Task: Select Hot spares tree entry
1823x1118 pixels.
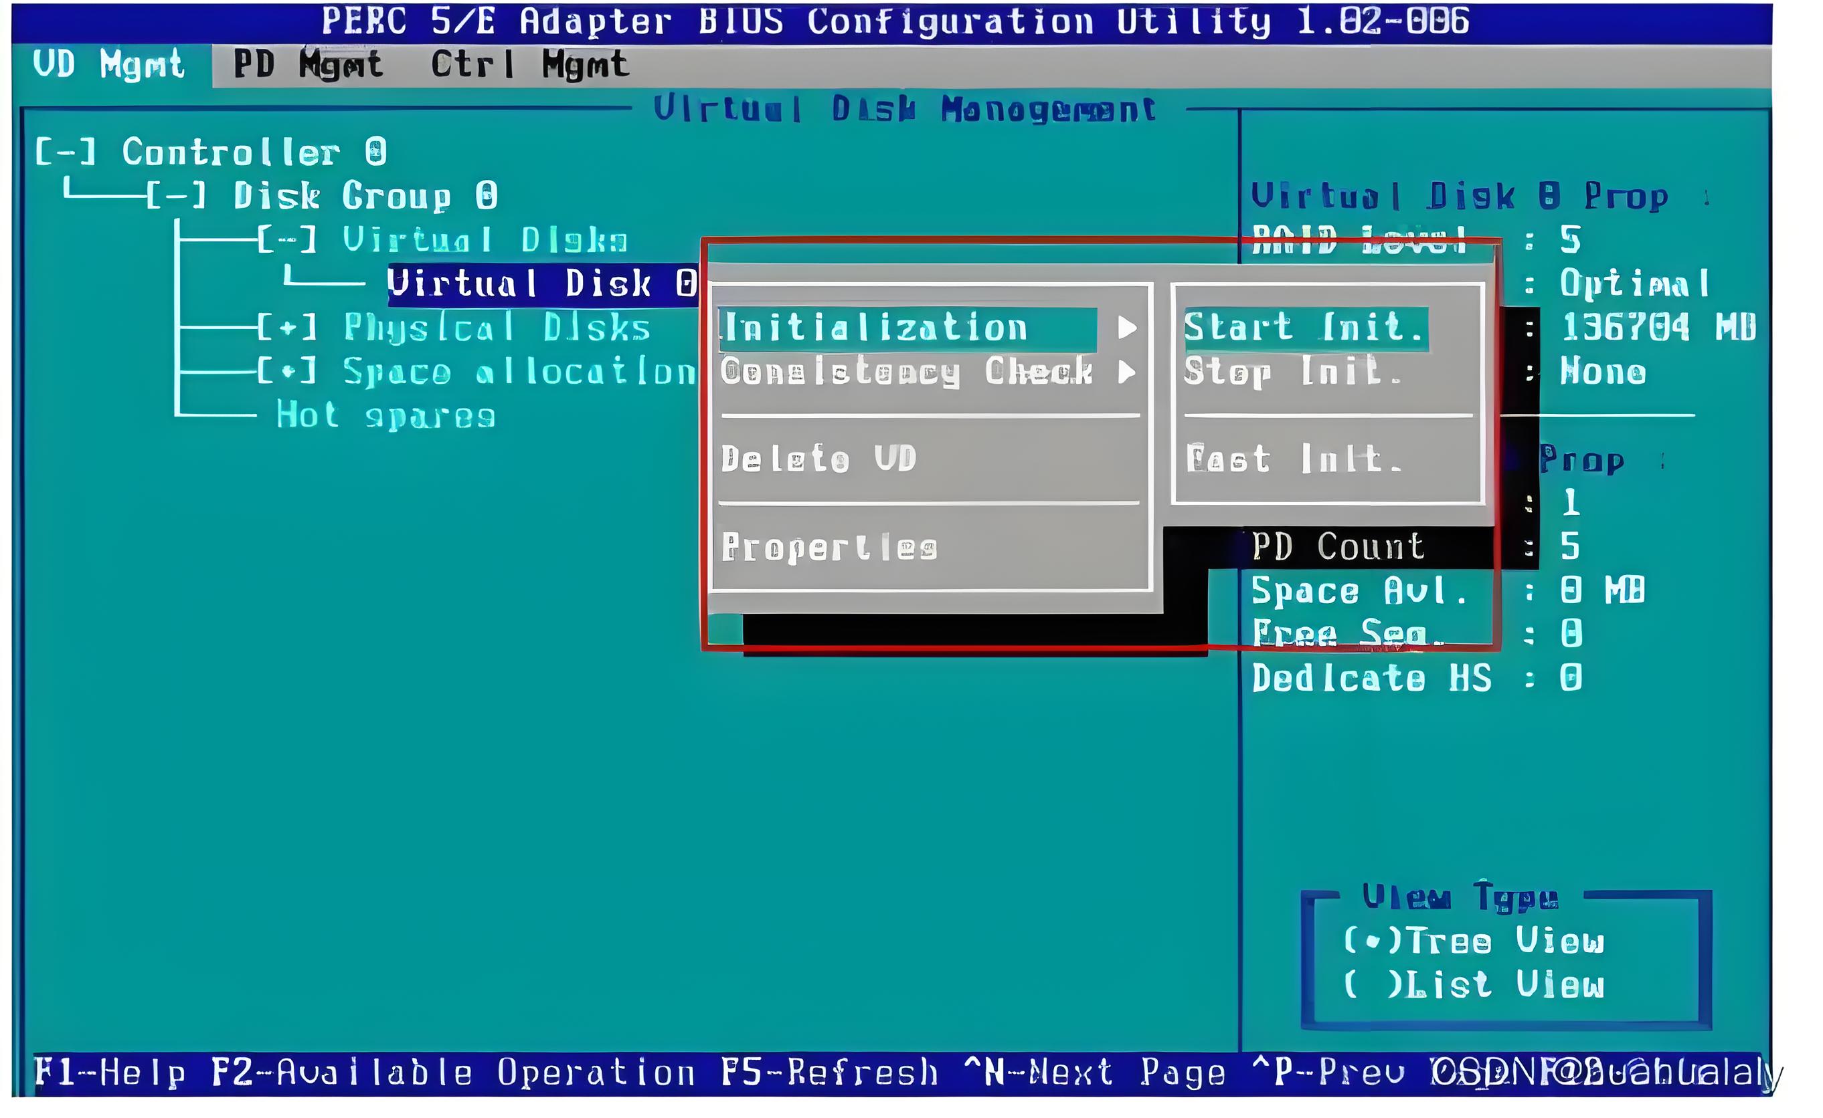Action: [x=385, y=415]
